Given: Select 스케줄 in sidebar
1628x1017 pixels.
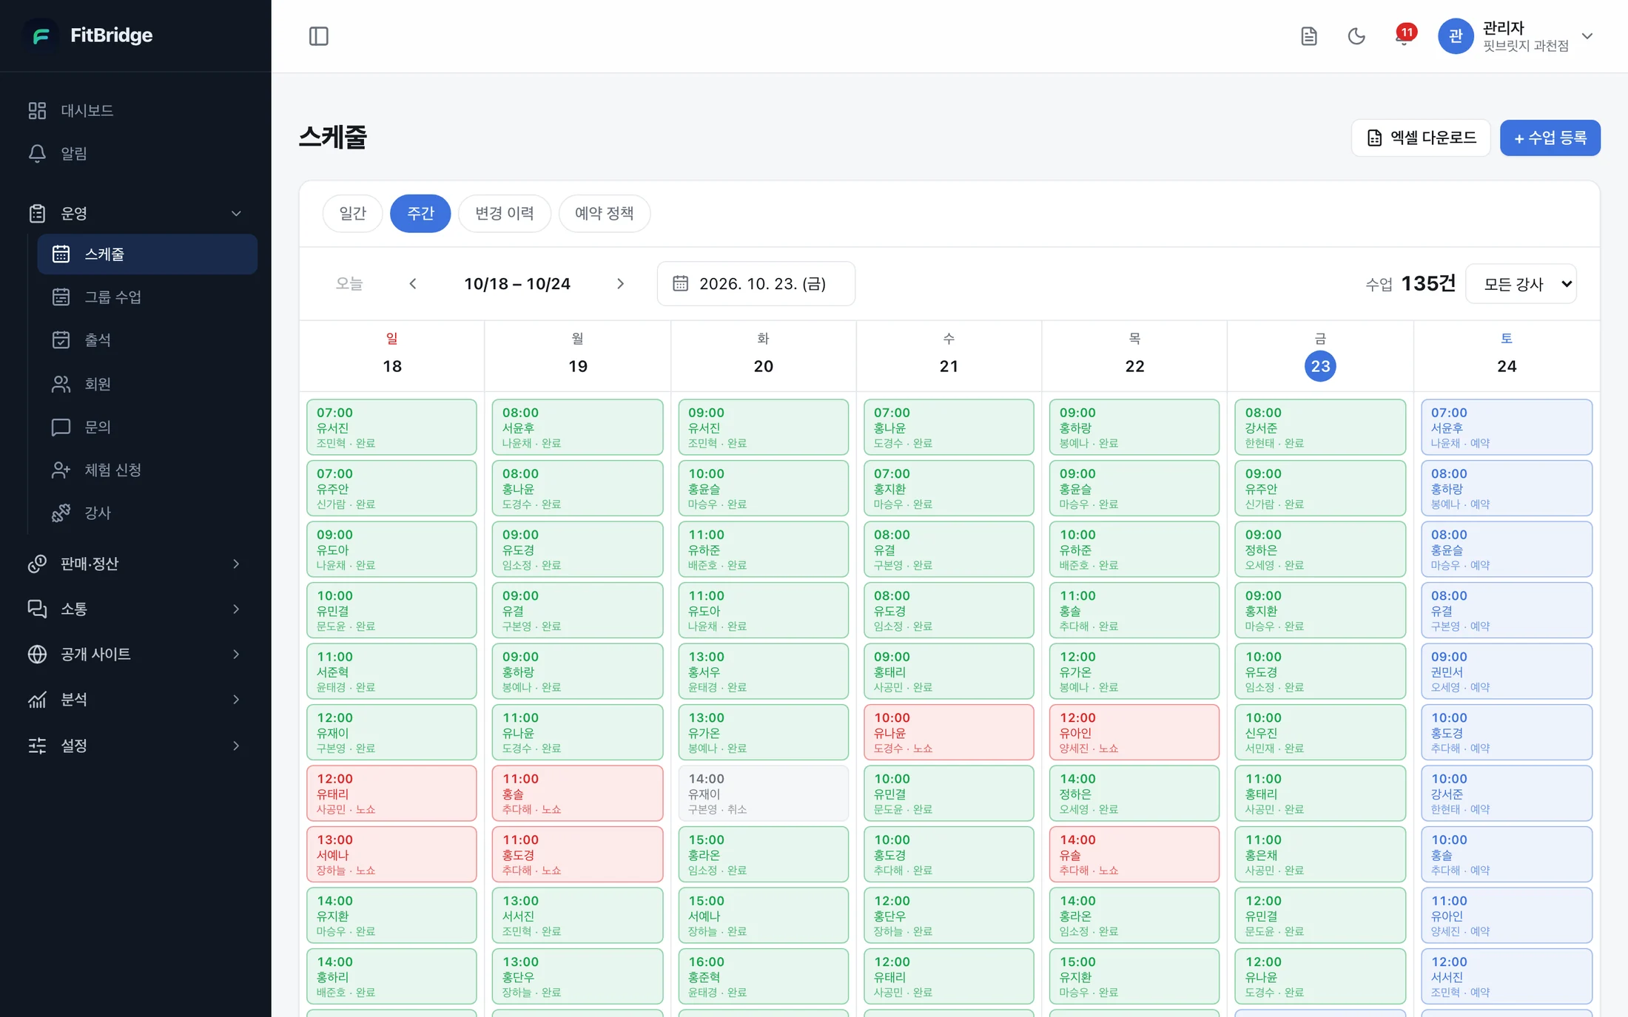Looking at the screenshot, I should tap(147, 254).
